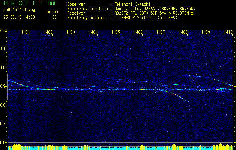The image size is (236, 150).
Task: Click the 1410 time axis label
Action: (228, 32)
